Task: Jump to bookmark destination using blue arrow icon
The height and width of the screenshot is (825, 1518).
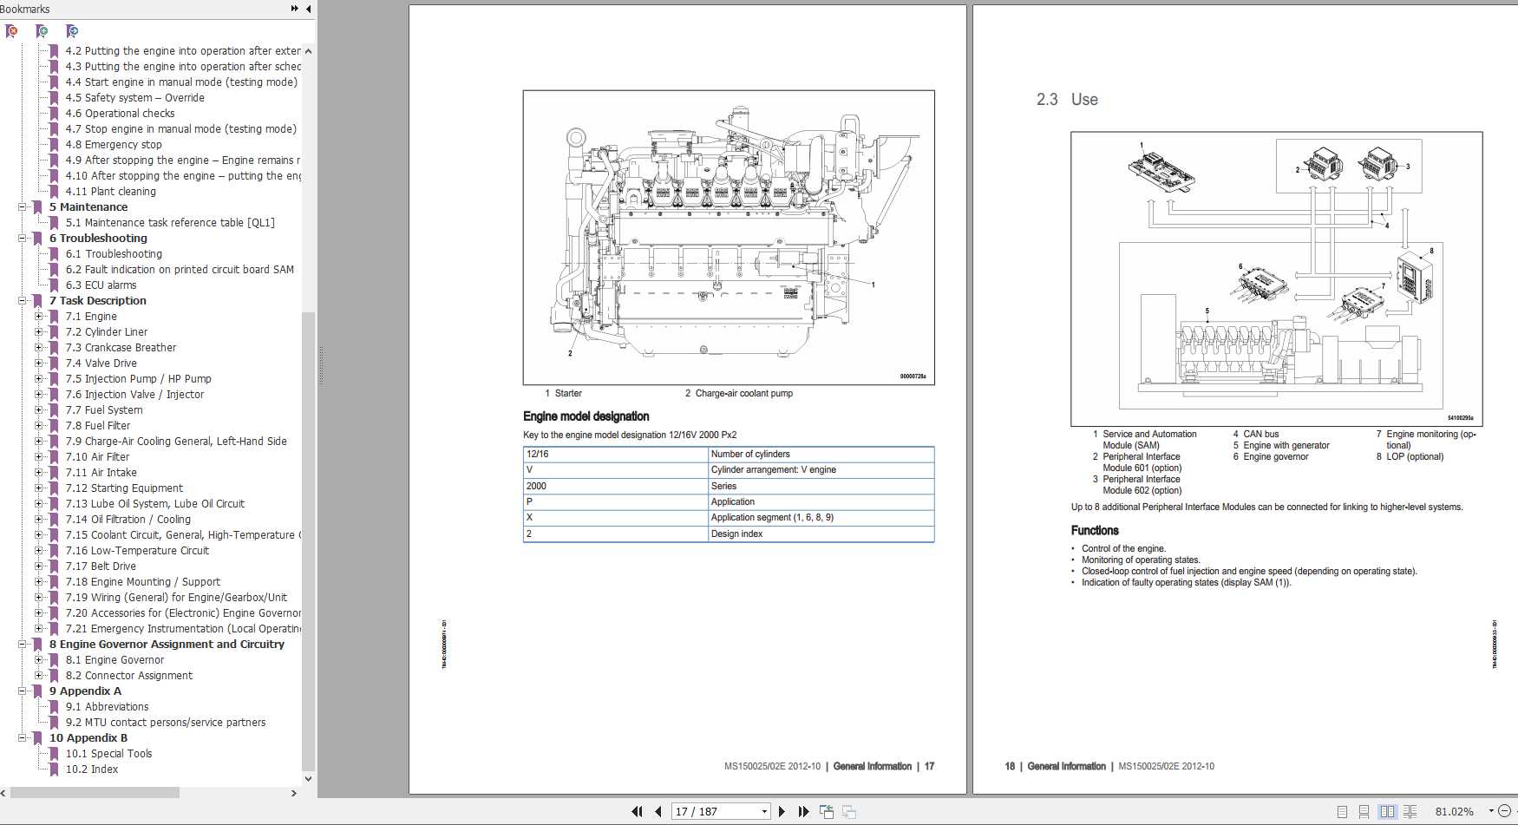Action: 72,31
